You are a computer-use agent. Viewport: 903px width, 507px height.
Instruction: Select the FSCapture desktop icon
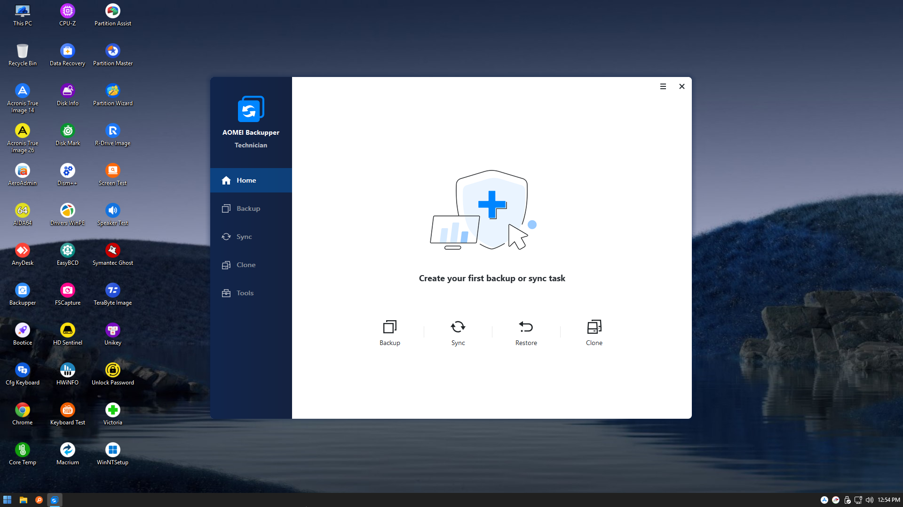68,294
